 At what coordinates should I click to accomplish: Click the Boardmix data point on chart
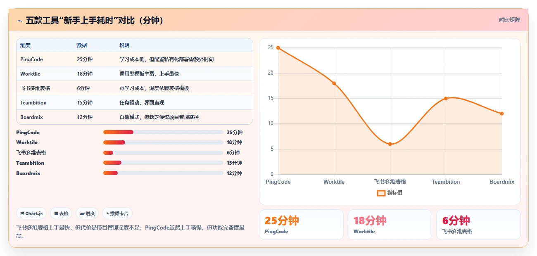click(502, 114)
